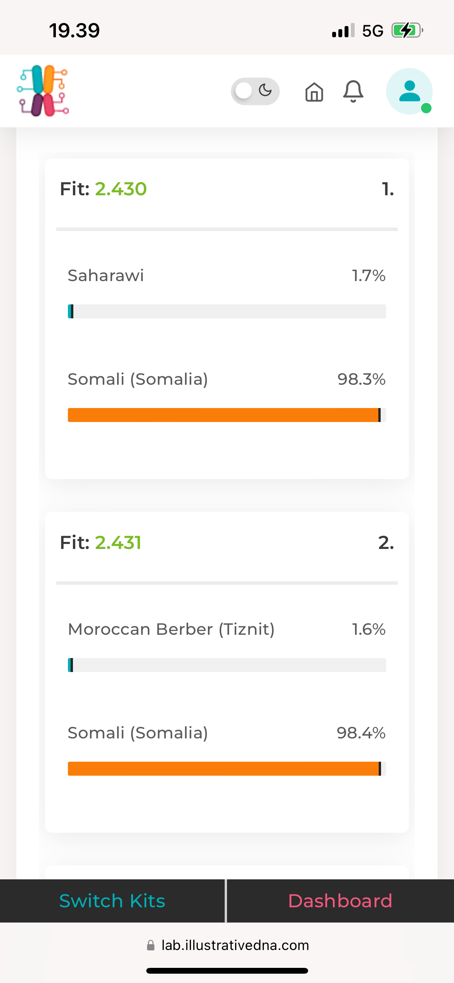Toggle dark mode switch
454x983 pixels.
click(x=255, y=91)
